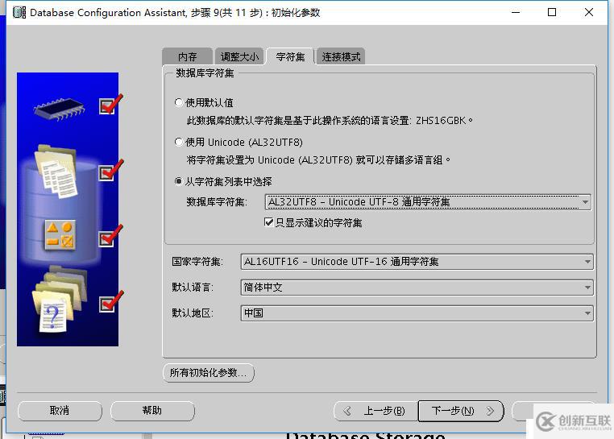Viewport: 614px width, 439px height.
Task: Maximize the Database Configuration Assistant window
Action: tap(552, 13)
